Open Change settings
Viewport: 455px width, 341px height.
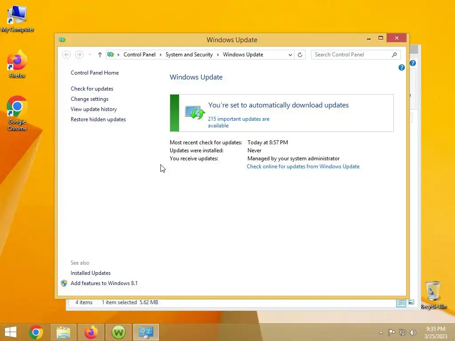pos(89,99)
